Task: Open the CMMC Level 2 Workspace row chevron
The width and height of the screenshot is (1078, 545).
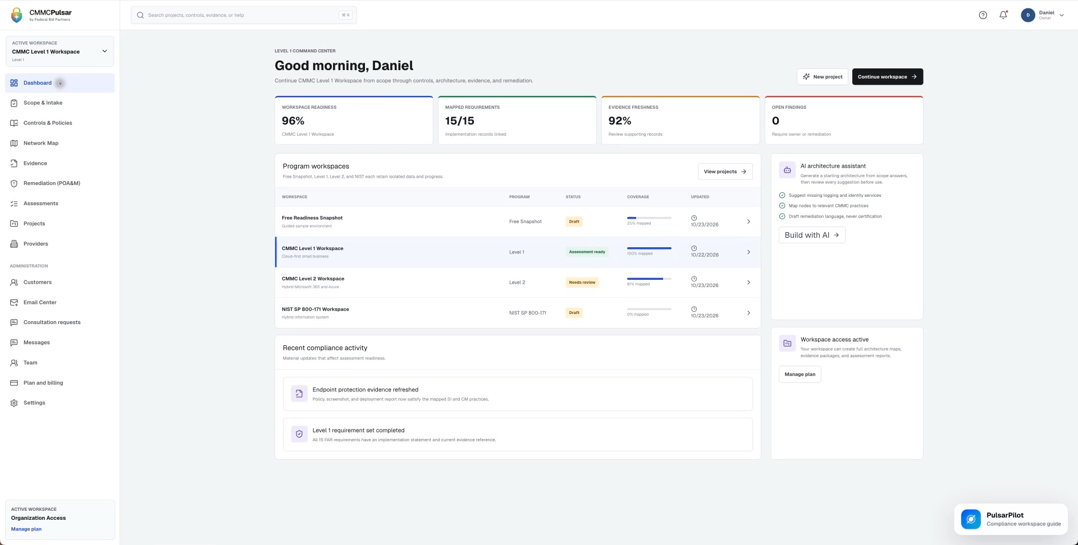Action: (748, 283)
